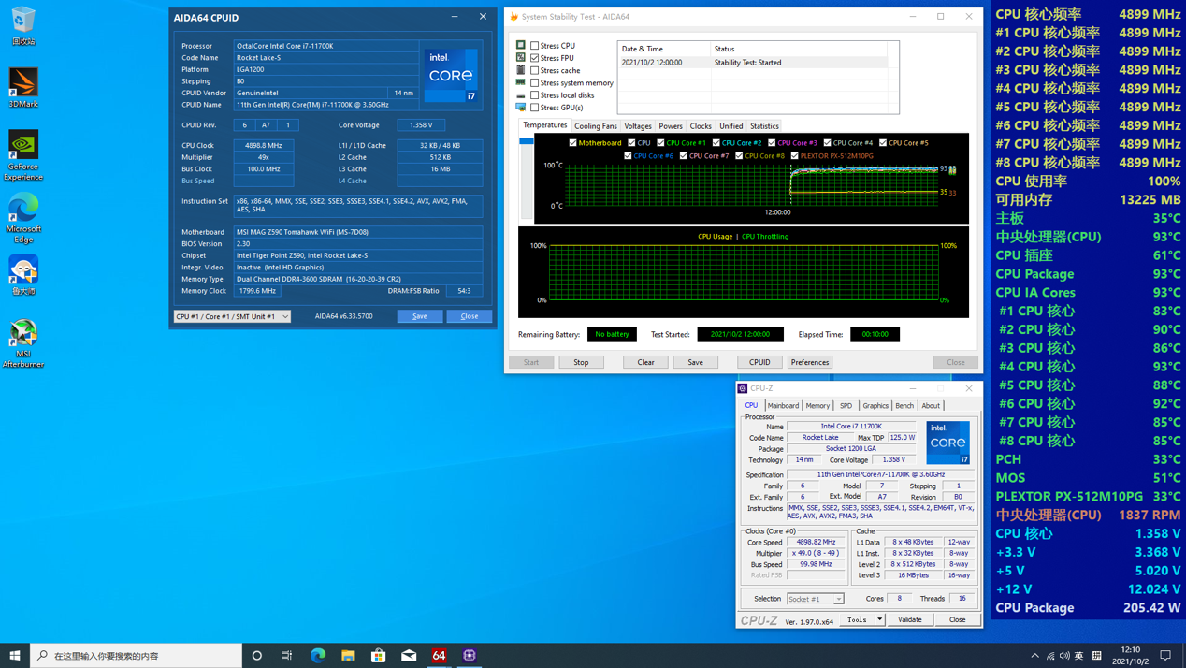The width and height of the screenshot is (1186, 668).
Task: Open Microsoft Store from the taskbar
Action: point(379,656)
